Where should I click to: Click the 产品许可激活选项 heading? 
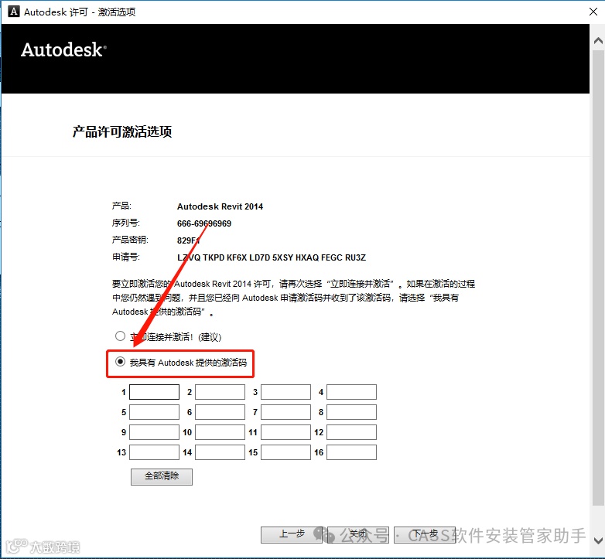point(122,132)
